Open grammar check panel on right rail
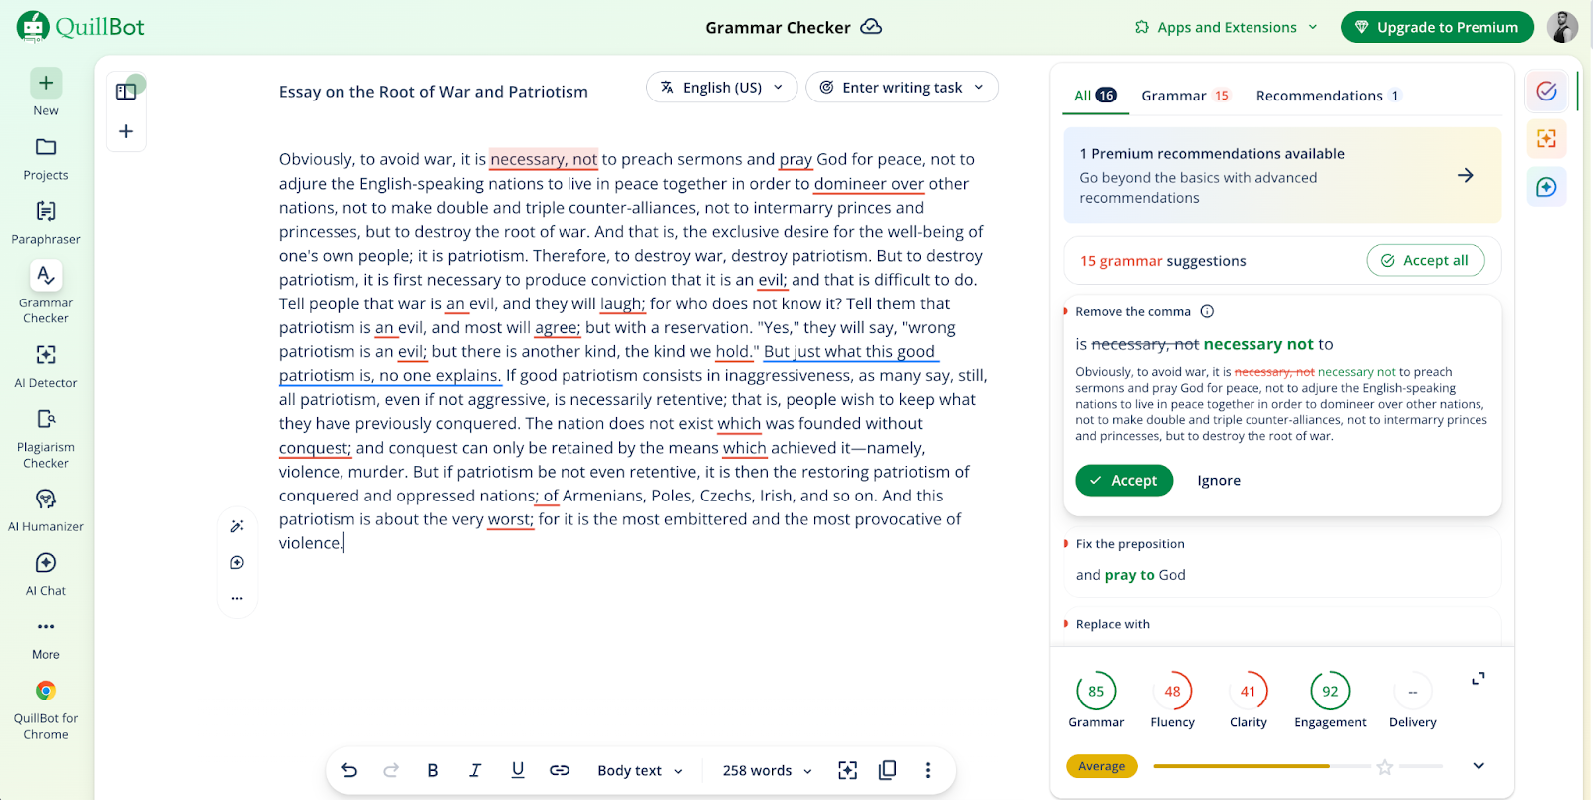 click(1546, 92)
